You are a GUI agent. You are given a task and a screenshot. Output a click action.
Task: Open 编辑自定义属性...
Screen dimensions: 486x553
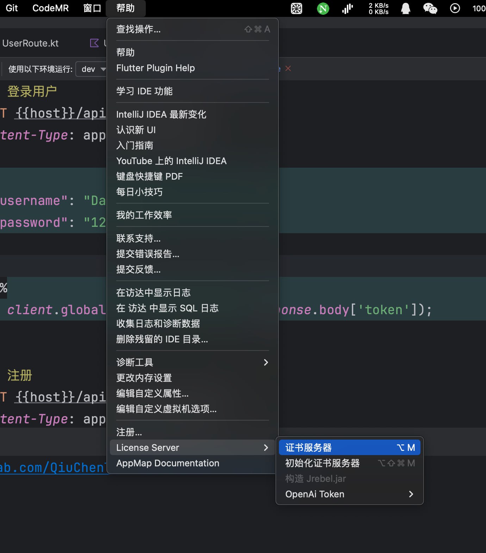193,393
